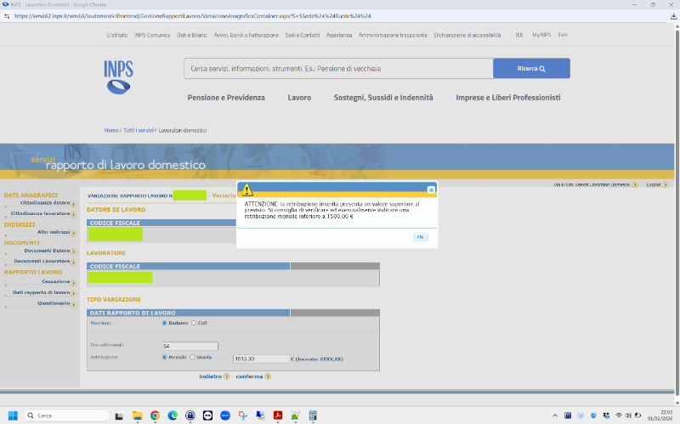This screenshot has width=680, height=424.
Task: Choose the Oraria retribution option
Action: tap(192, 358)
